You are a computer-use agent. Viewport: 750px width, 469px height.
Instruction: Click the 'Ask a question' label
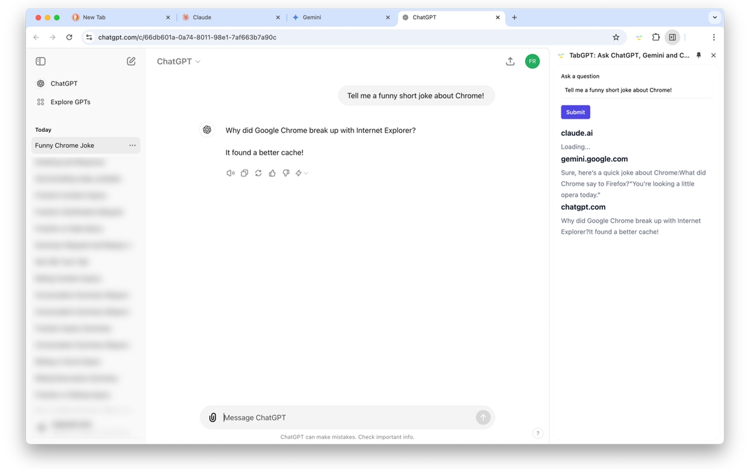coord(580,76)
